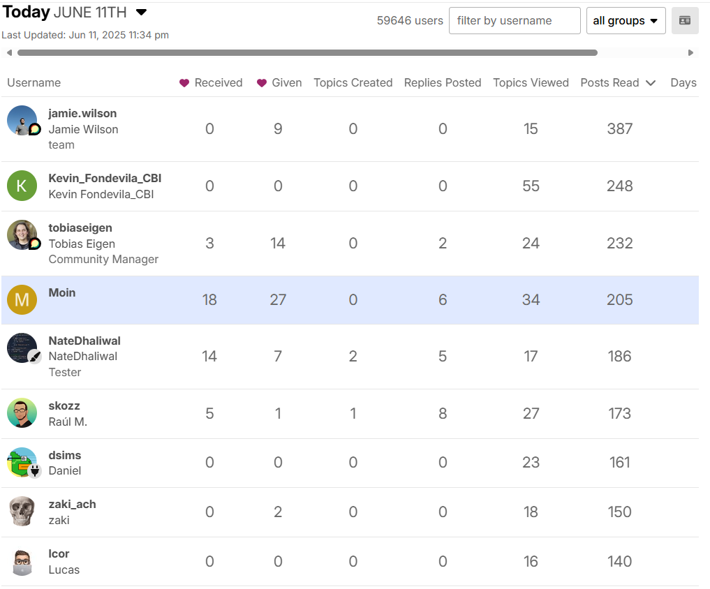Open lcor username link

(59, 553)
